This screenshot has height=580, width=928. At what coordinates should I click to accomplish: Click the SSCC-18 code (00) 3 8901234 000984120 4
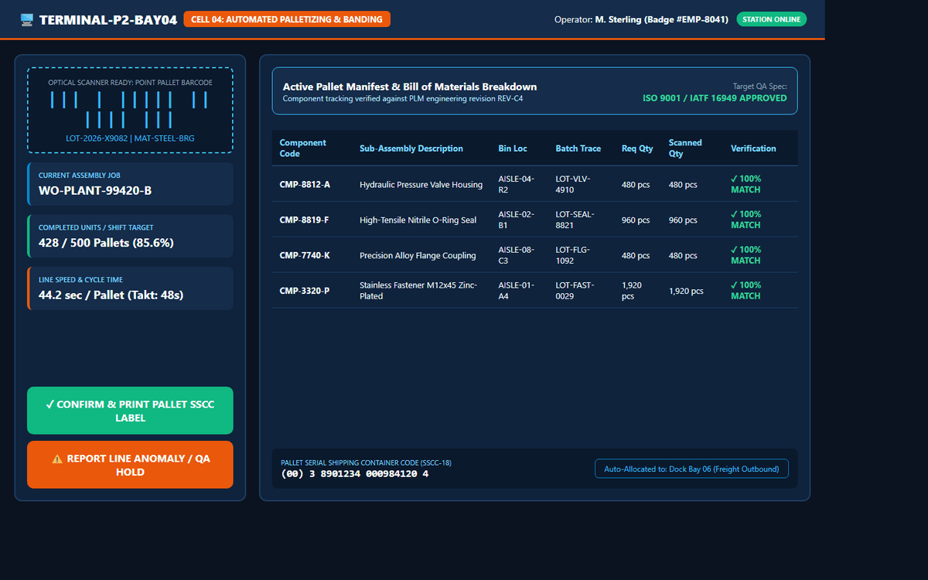tap(354, 473)
